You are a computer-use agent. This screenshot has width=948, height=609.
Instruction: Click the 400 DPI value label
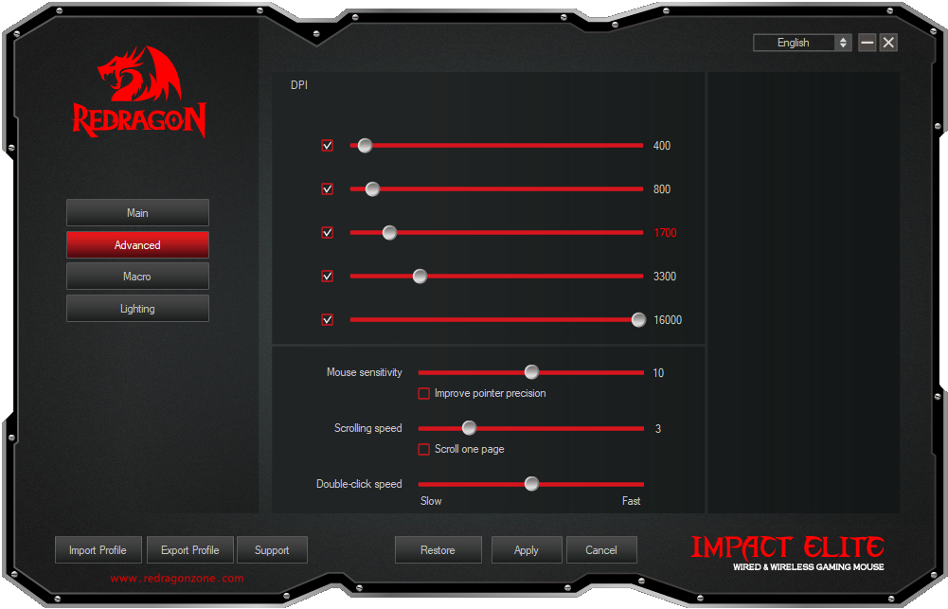(662, 146)
